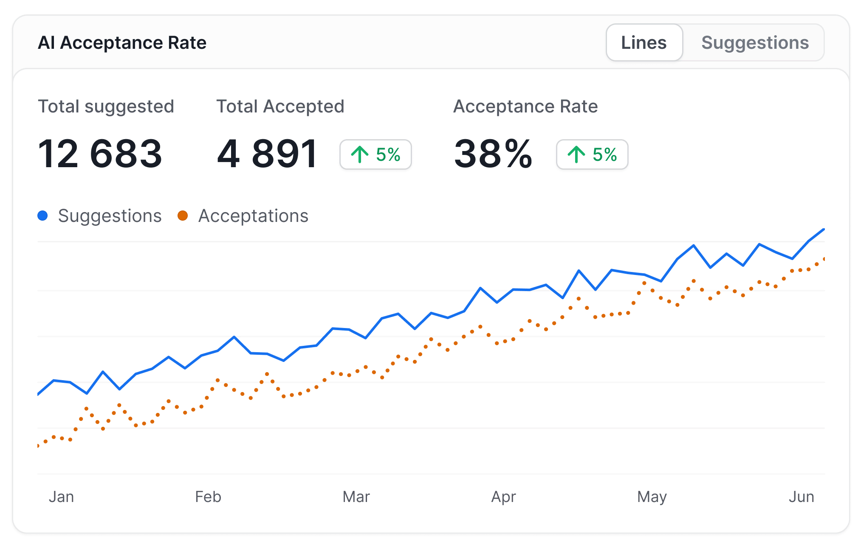
Task: Click the 5% badge next to Total Accepted
Action: [375, 154]
